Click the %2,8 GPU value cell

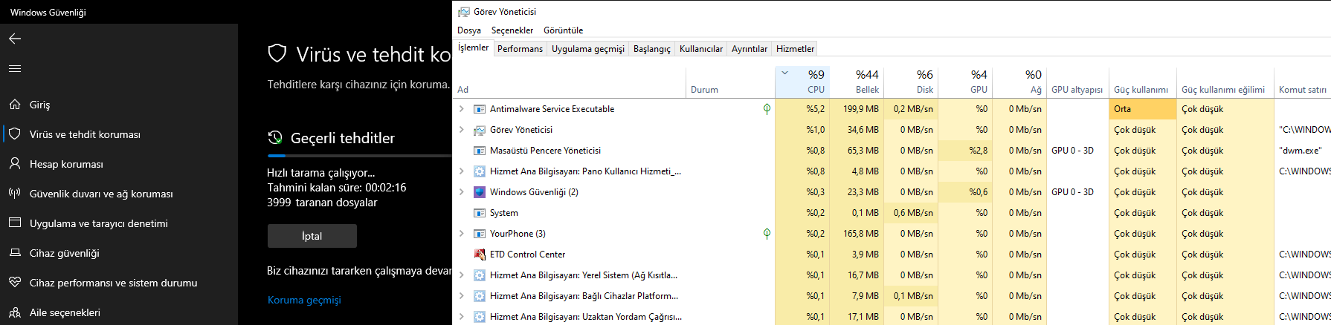coord(965,151)
